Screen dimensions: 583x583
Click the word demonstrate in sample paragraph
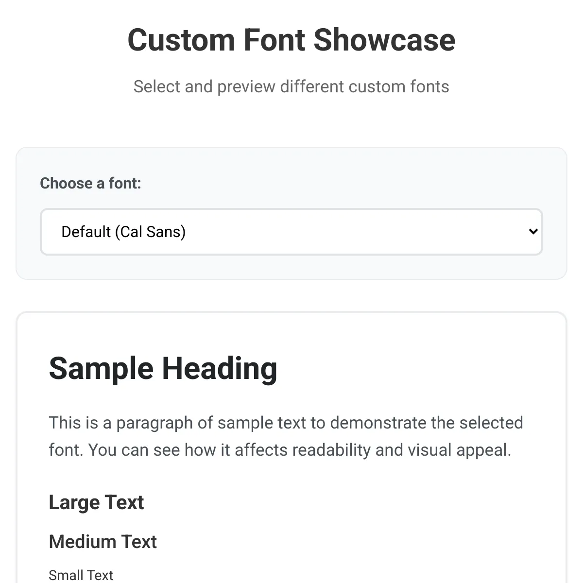pyautogui.click(x=378, y=423)
